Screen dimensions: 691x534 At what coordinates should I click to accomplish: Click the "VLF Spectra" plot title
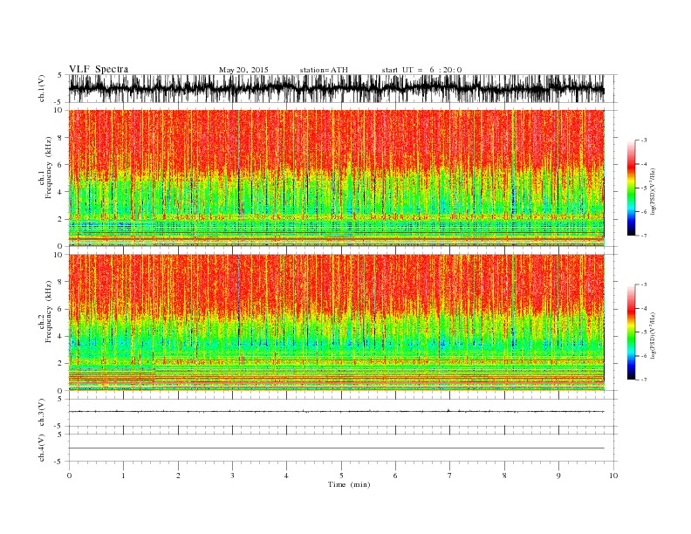click(99, 69)
